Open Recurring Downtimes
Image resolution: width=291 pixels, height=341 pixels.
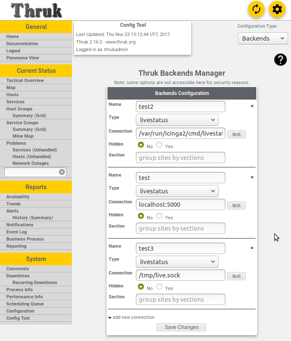point(35,282)
